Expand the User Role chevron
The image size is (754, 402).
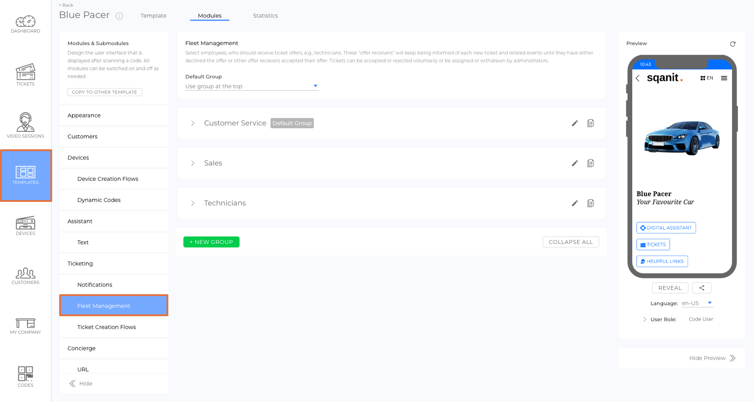pyautogui.click(x=644, y=319)
